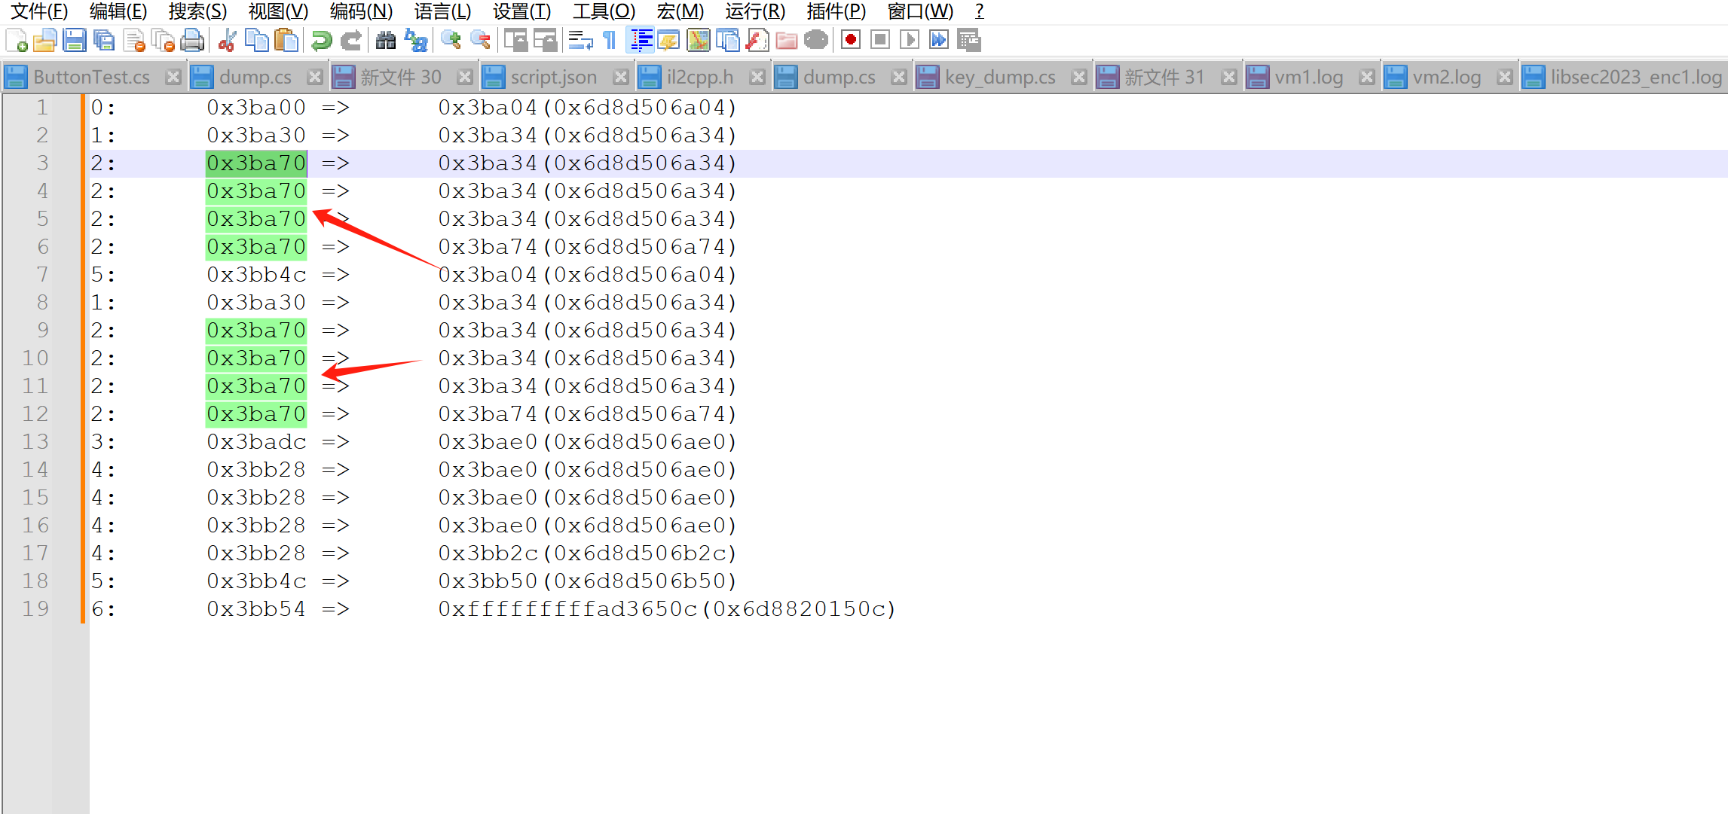1728x814 pixels.
Task: Click the Zoom In magnifier icon
Action: pyautogui.click(x=451, y=40)
